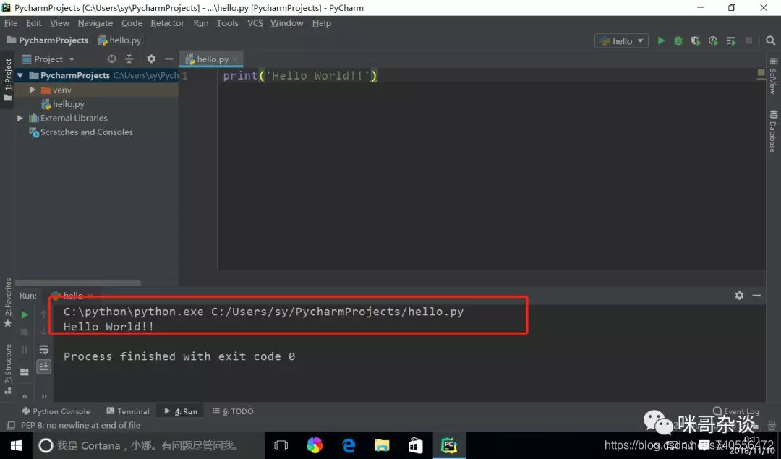
Task: Rerun 'hello' from Run panel green arrow
Action: (x=24, y=314)
